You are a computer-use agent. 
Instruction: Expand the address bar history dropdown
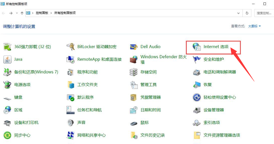pyautogui.click(x=238, y=13)
